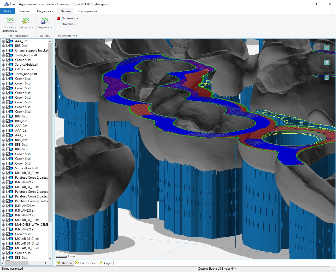336x272 pixels.
Task: Click the bottom cube view icon in viewport
Action: [327, 77]
